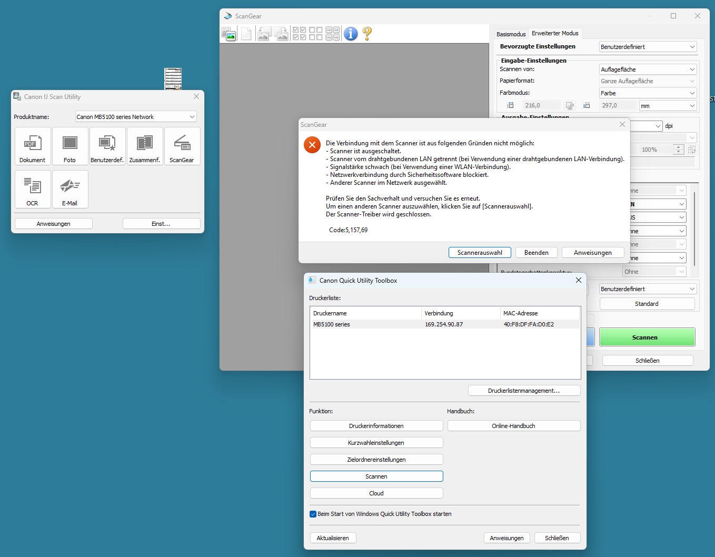The width and height of the screenshot is (715, 557).
Task: Switch to Erweiterter Modus tab
Action: pyautogui.click(x=555, y=33)
